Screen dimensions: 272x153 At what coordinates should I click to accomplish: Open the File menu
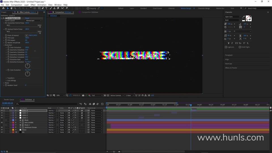[3, 5]
